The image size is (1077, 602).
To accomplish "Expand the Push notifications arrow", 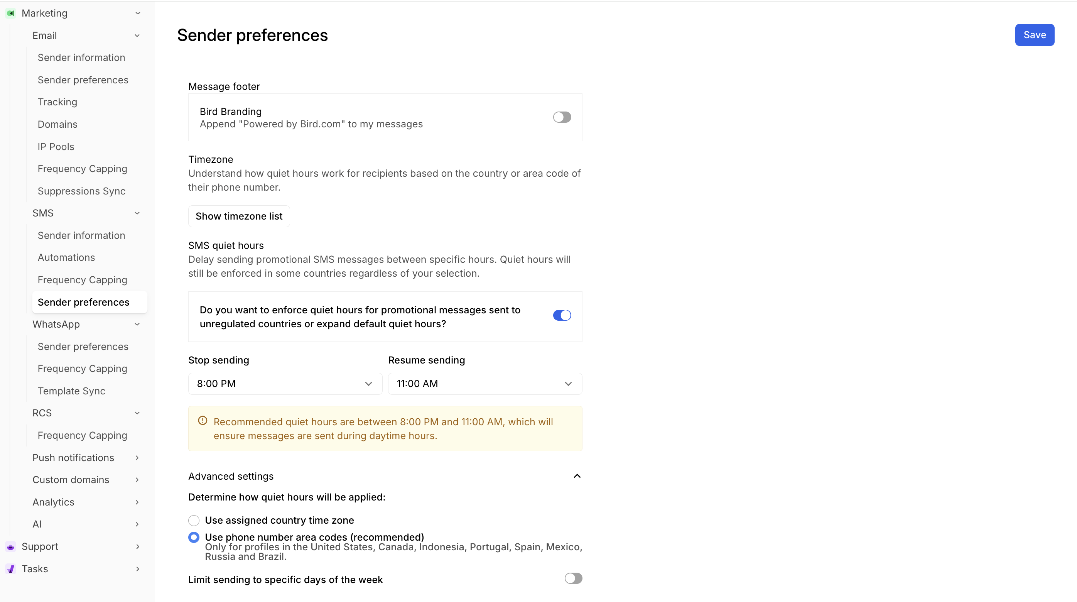I will 137,458.
